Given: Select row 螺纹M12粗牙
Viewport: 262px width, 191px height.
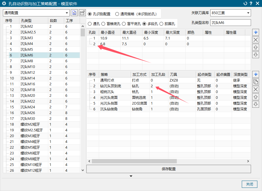Looking at the screenshot, I should click(42, 170).
